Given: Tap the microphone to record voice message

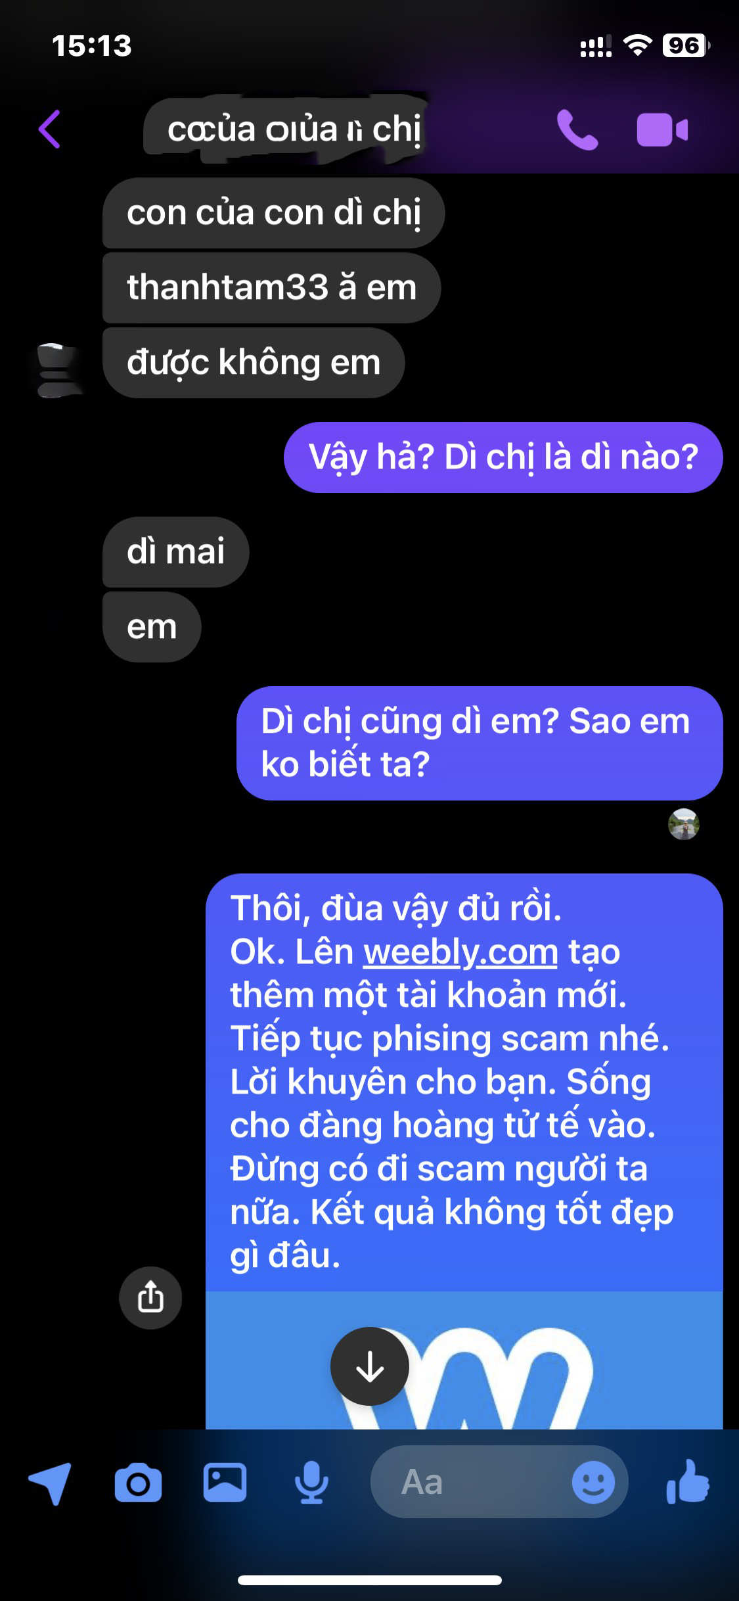Looking at the screenshot, I should (311, 1483).
